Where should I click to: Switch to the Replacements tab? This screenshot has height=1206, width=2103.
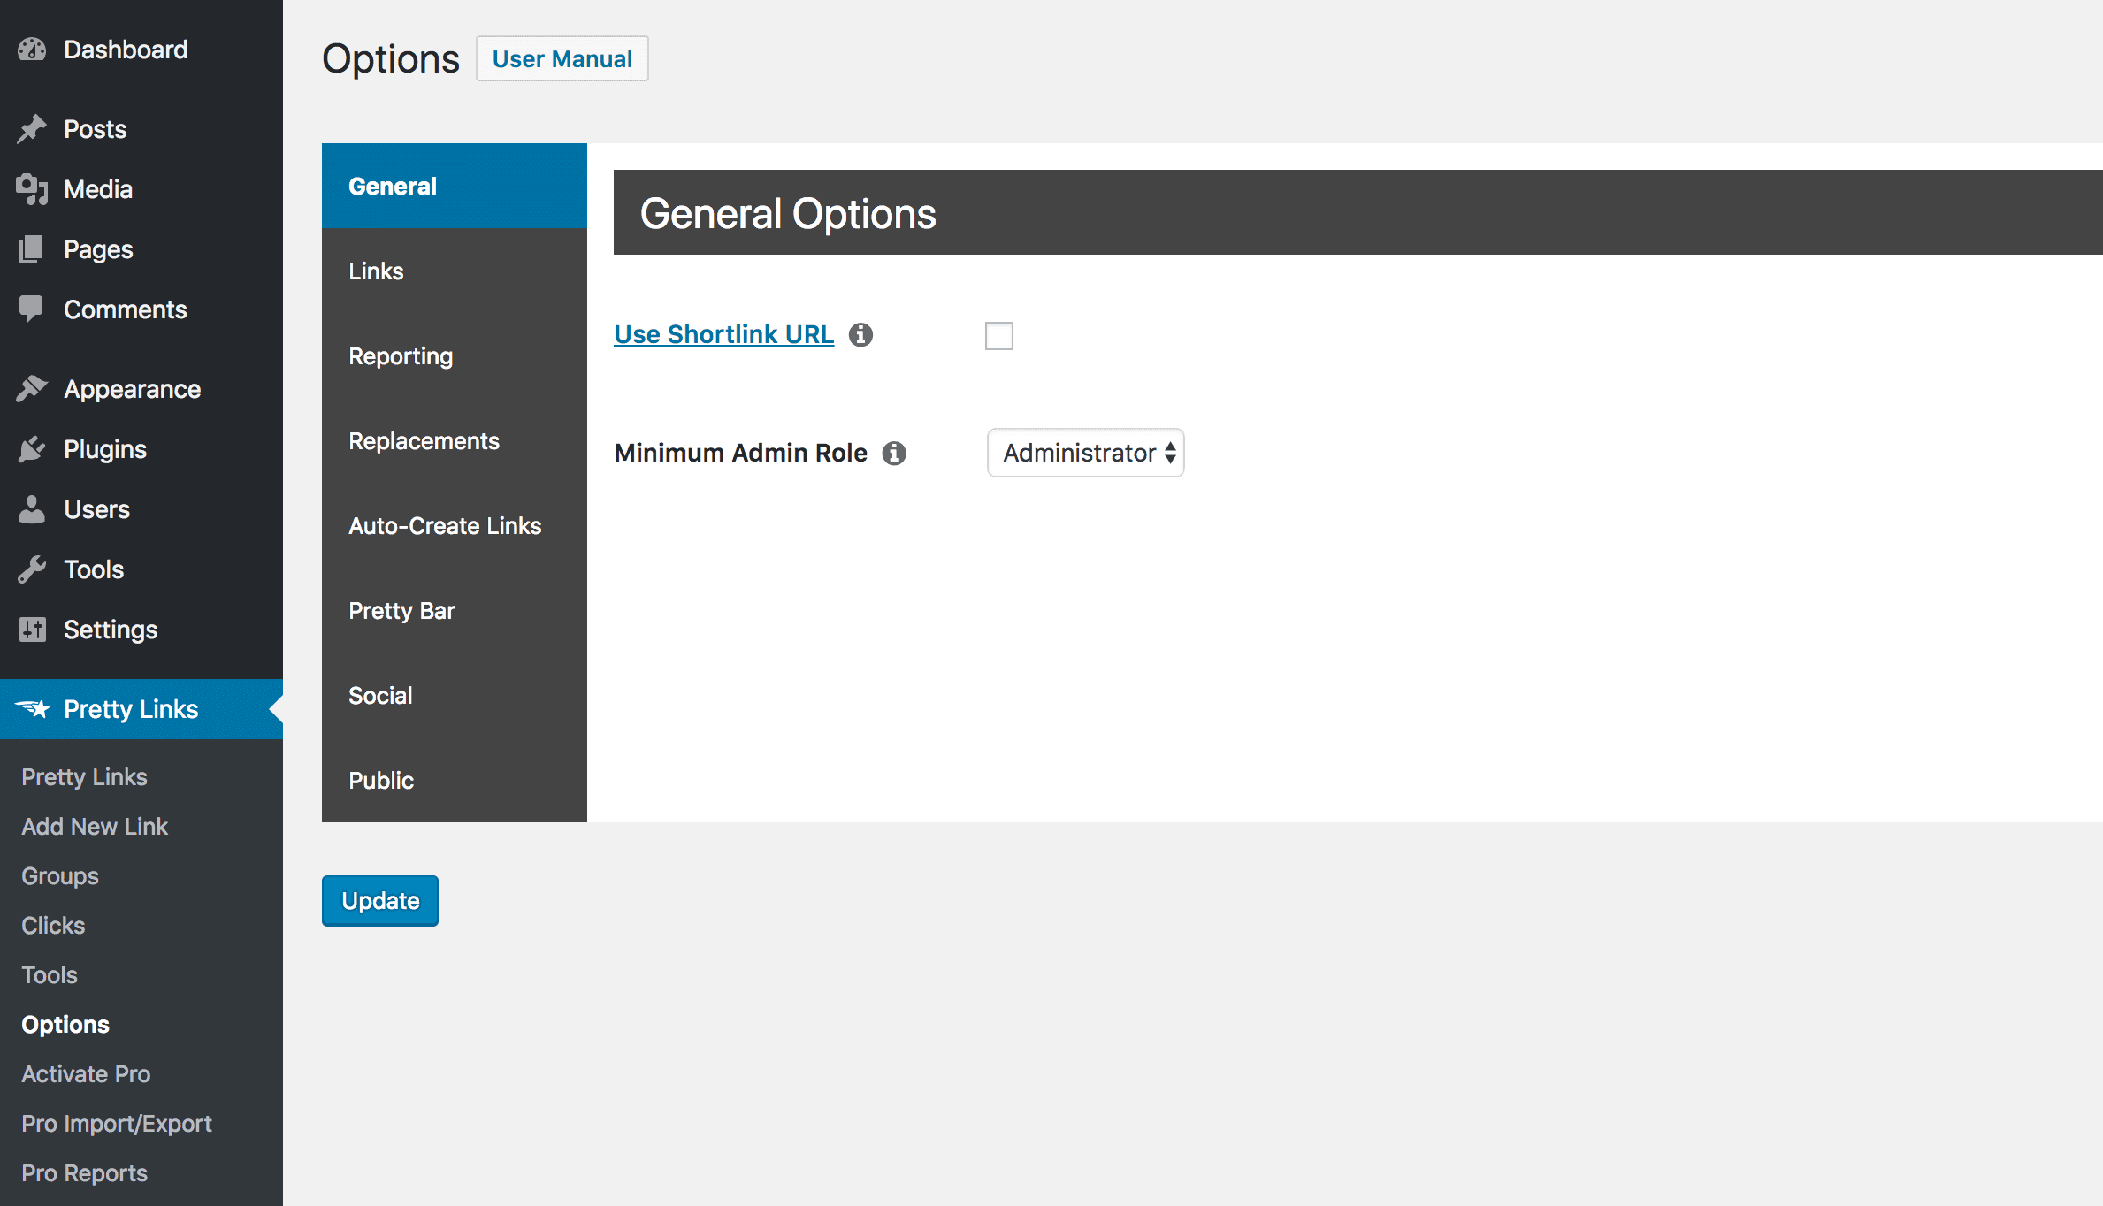[424, 440]
